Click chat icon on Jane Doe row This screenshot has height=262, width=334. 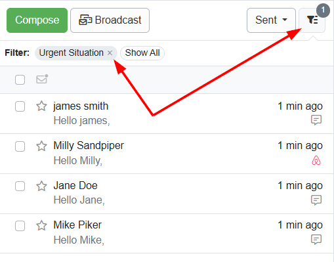(316, 200)
